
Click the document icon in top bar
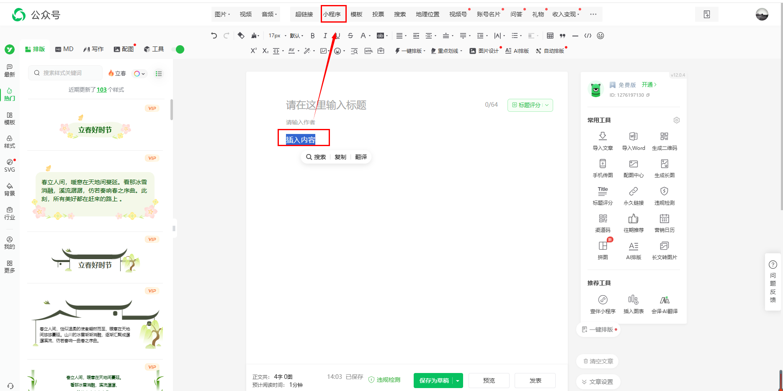[x=707, y=14]
